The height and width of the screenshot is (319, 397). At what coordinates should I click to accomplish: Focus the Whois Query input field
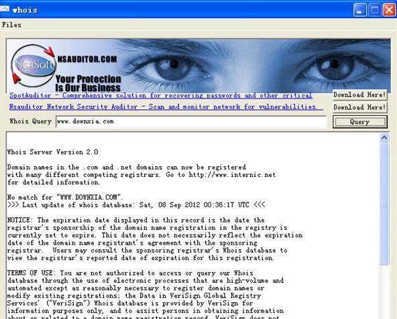pyautogui.click(x=191, y=122)
